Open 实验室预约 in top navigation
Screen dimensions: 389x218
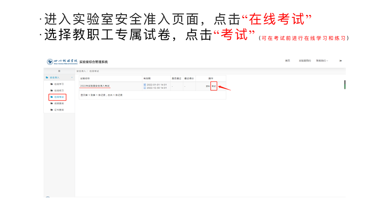pyautogui.click(x=305, y=61)
